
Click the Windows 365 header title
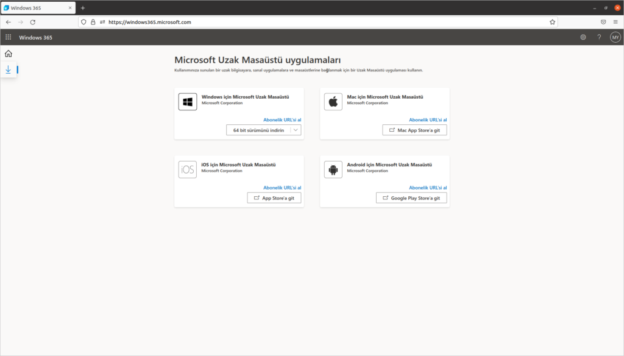point(35,37)
